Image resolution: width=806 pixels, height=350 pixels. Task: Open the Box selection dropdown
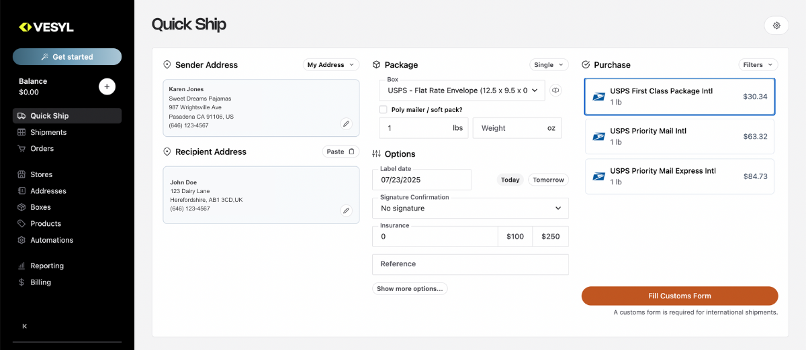[x=461, y=91]
